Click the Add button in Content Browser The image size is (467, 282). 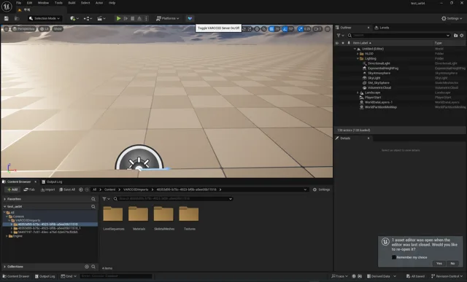12,189
